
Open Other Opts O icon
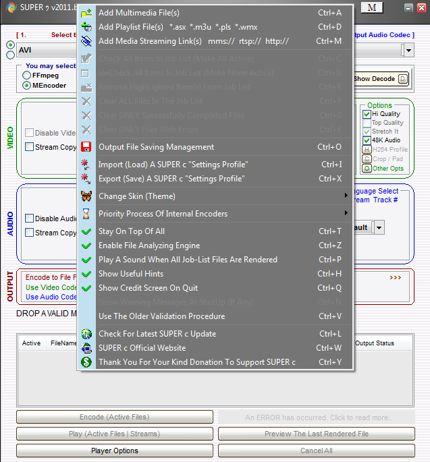click(367, 169)
